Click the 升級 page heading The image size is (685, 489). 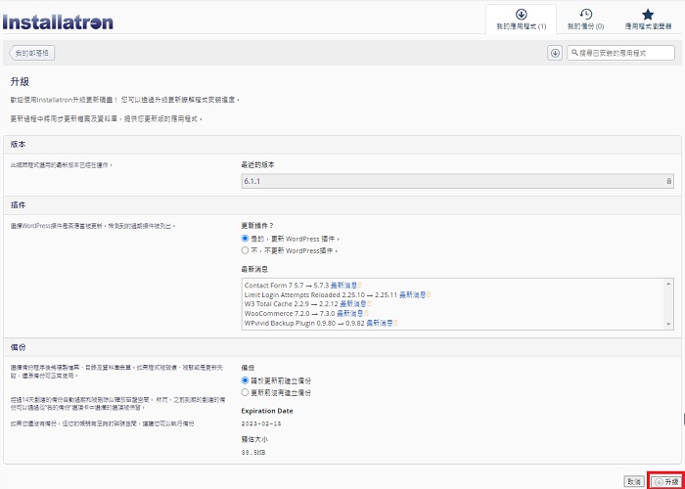(20, 81)
